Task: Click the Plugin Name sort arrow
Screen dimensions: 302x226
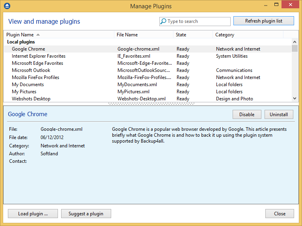Action: point(38,35)
